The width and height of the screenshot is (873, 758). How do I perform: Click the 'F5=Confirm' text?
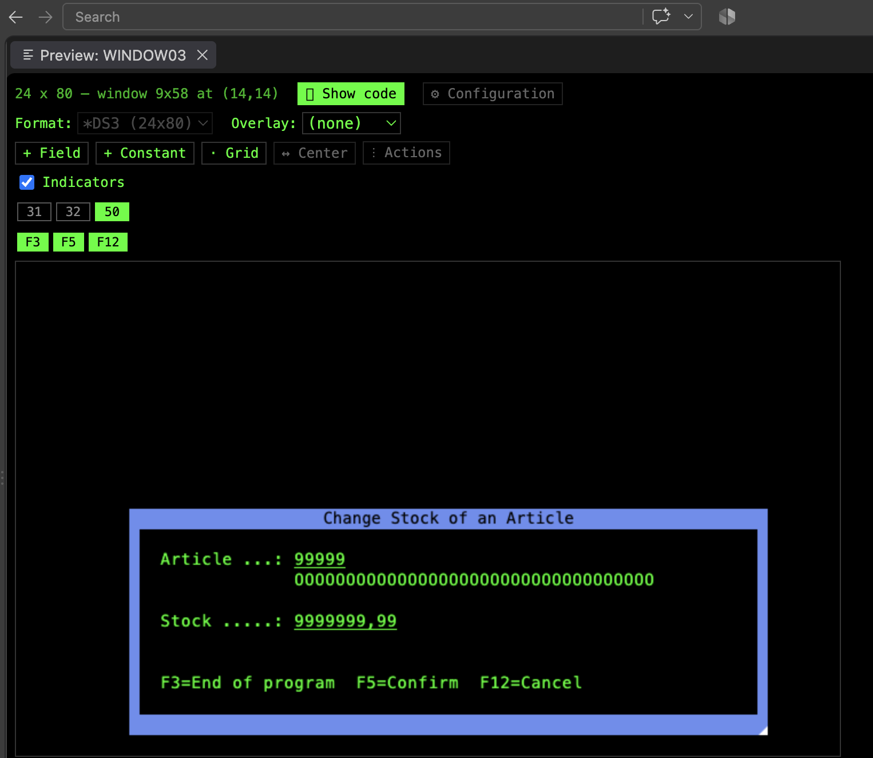(407, 683)
